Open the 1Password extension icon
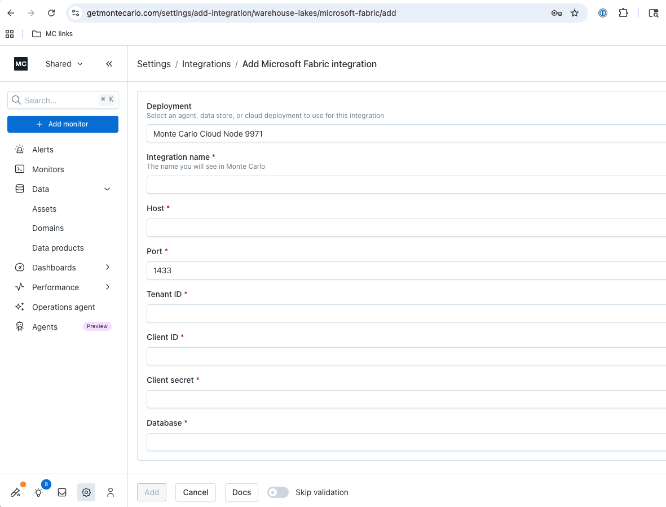666x507 pixels. [603, 13]
